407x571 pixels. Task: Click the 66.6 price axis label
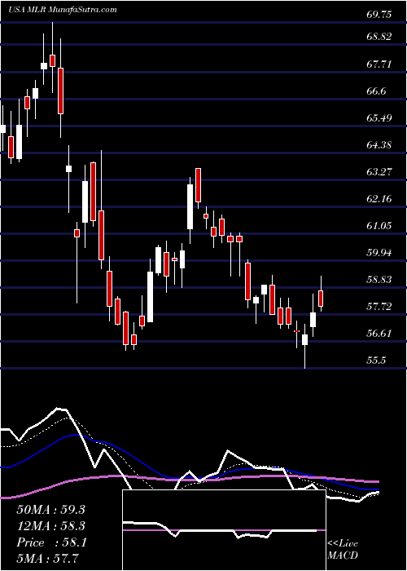376,91
